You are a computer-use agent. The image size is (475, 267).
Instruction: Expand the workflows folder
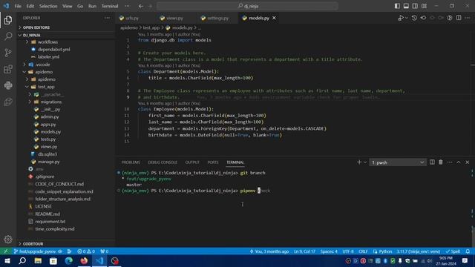coord(47,42)
